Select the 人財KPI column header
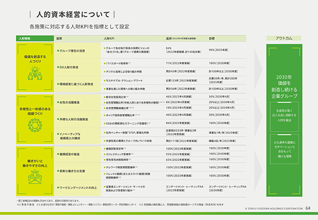 coord(109,39)
